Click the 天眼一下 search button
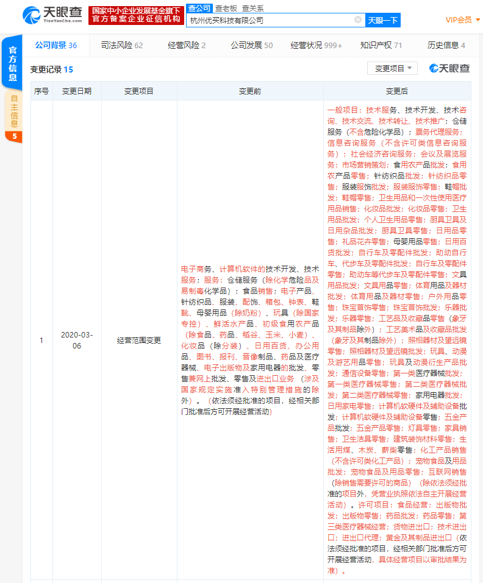The height and width of the screenshot is (583, 483). (383, 20)
